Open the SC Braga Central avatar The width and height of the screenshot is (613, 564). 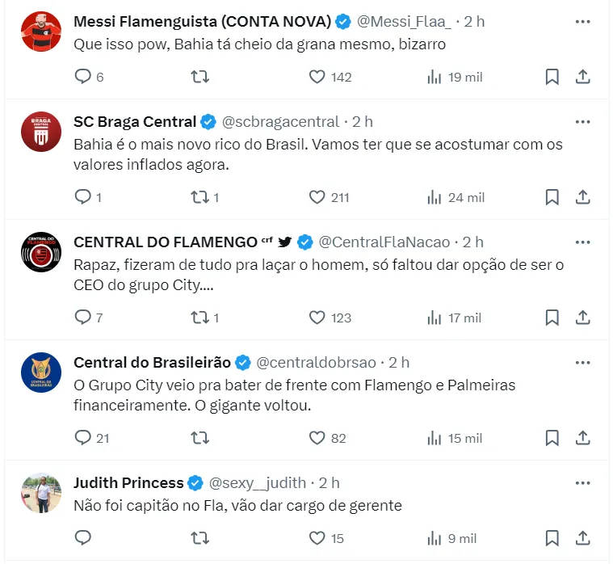click(41, 133)
